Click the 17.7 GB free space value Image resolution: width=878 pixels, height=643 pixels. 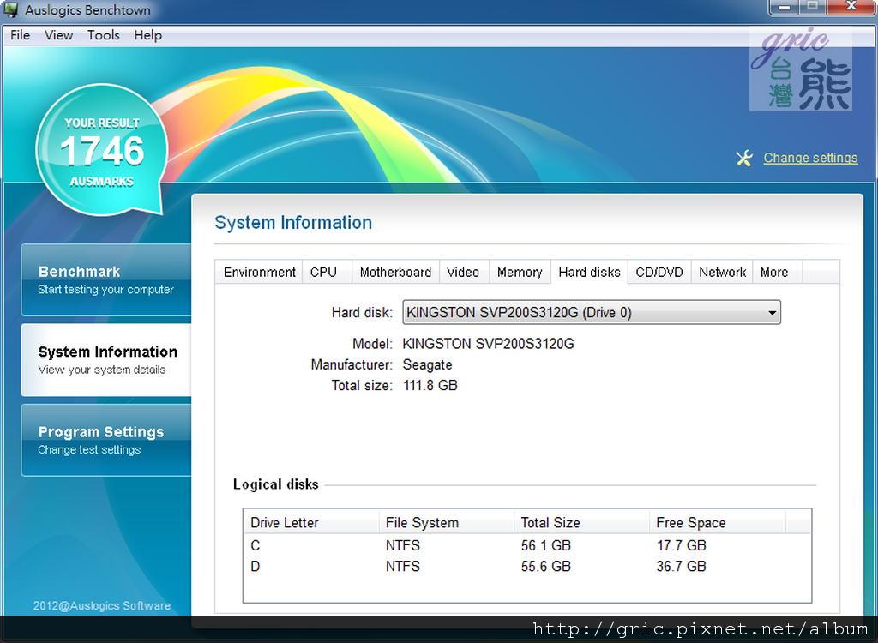682,545
